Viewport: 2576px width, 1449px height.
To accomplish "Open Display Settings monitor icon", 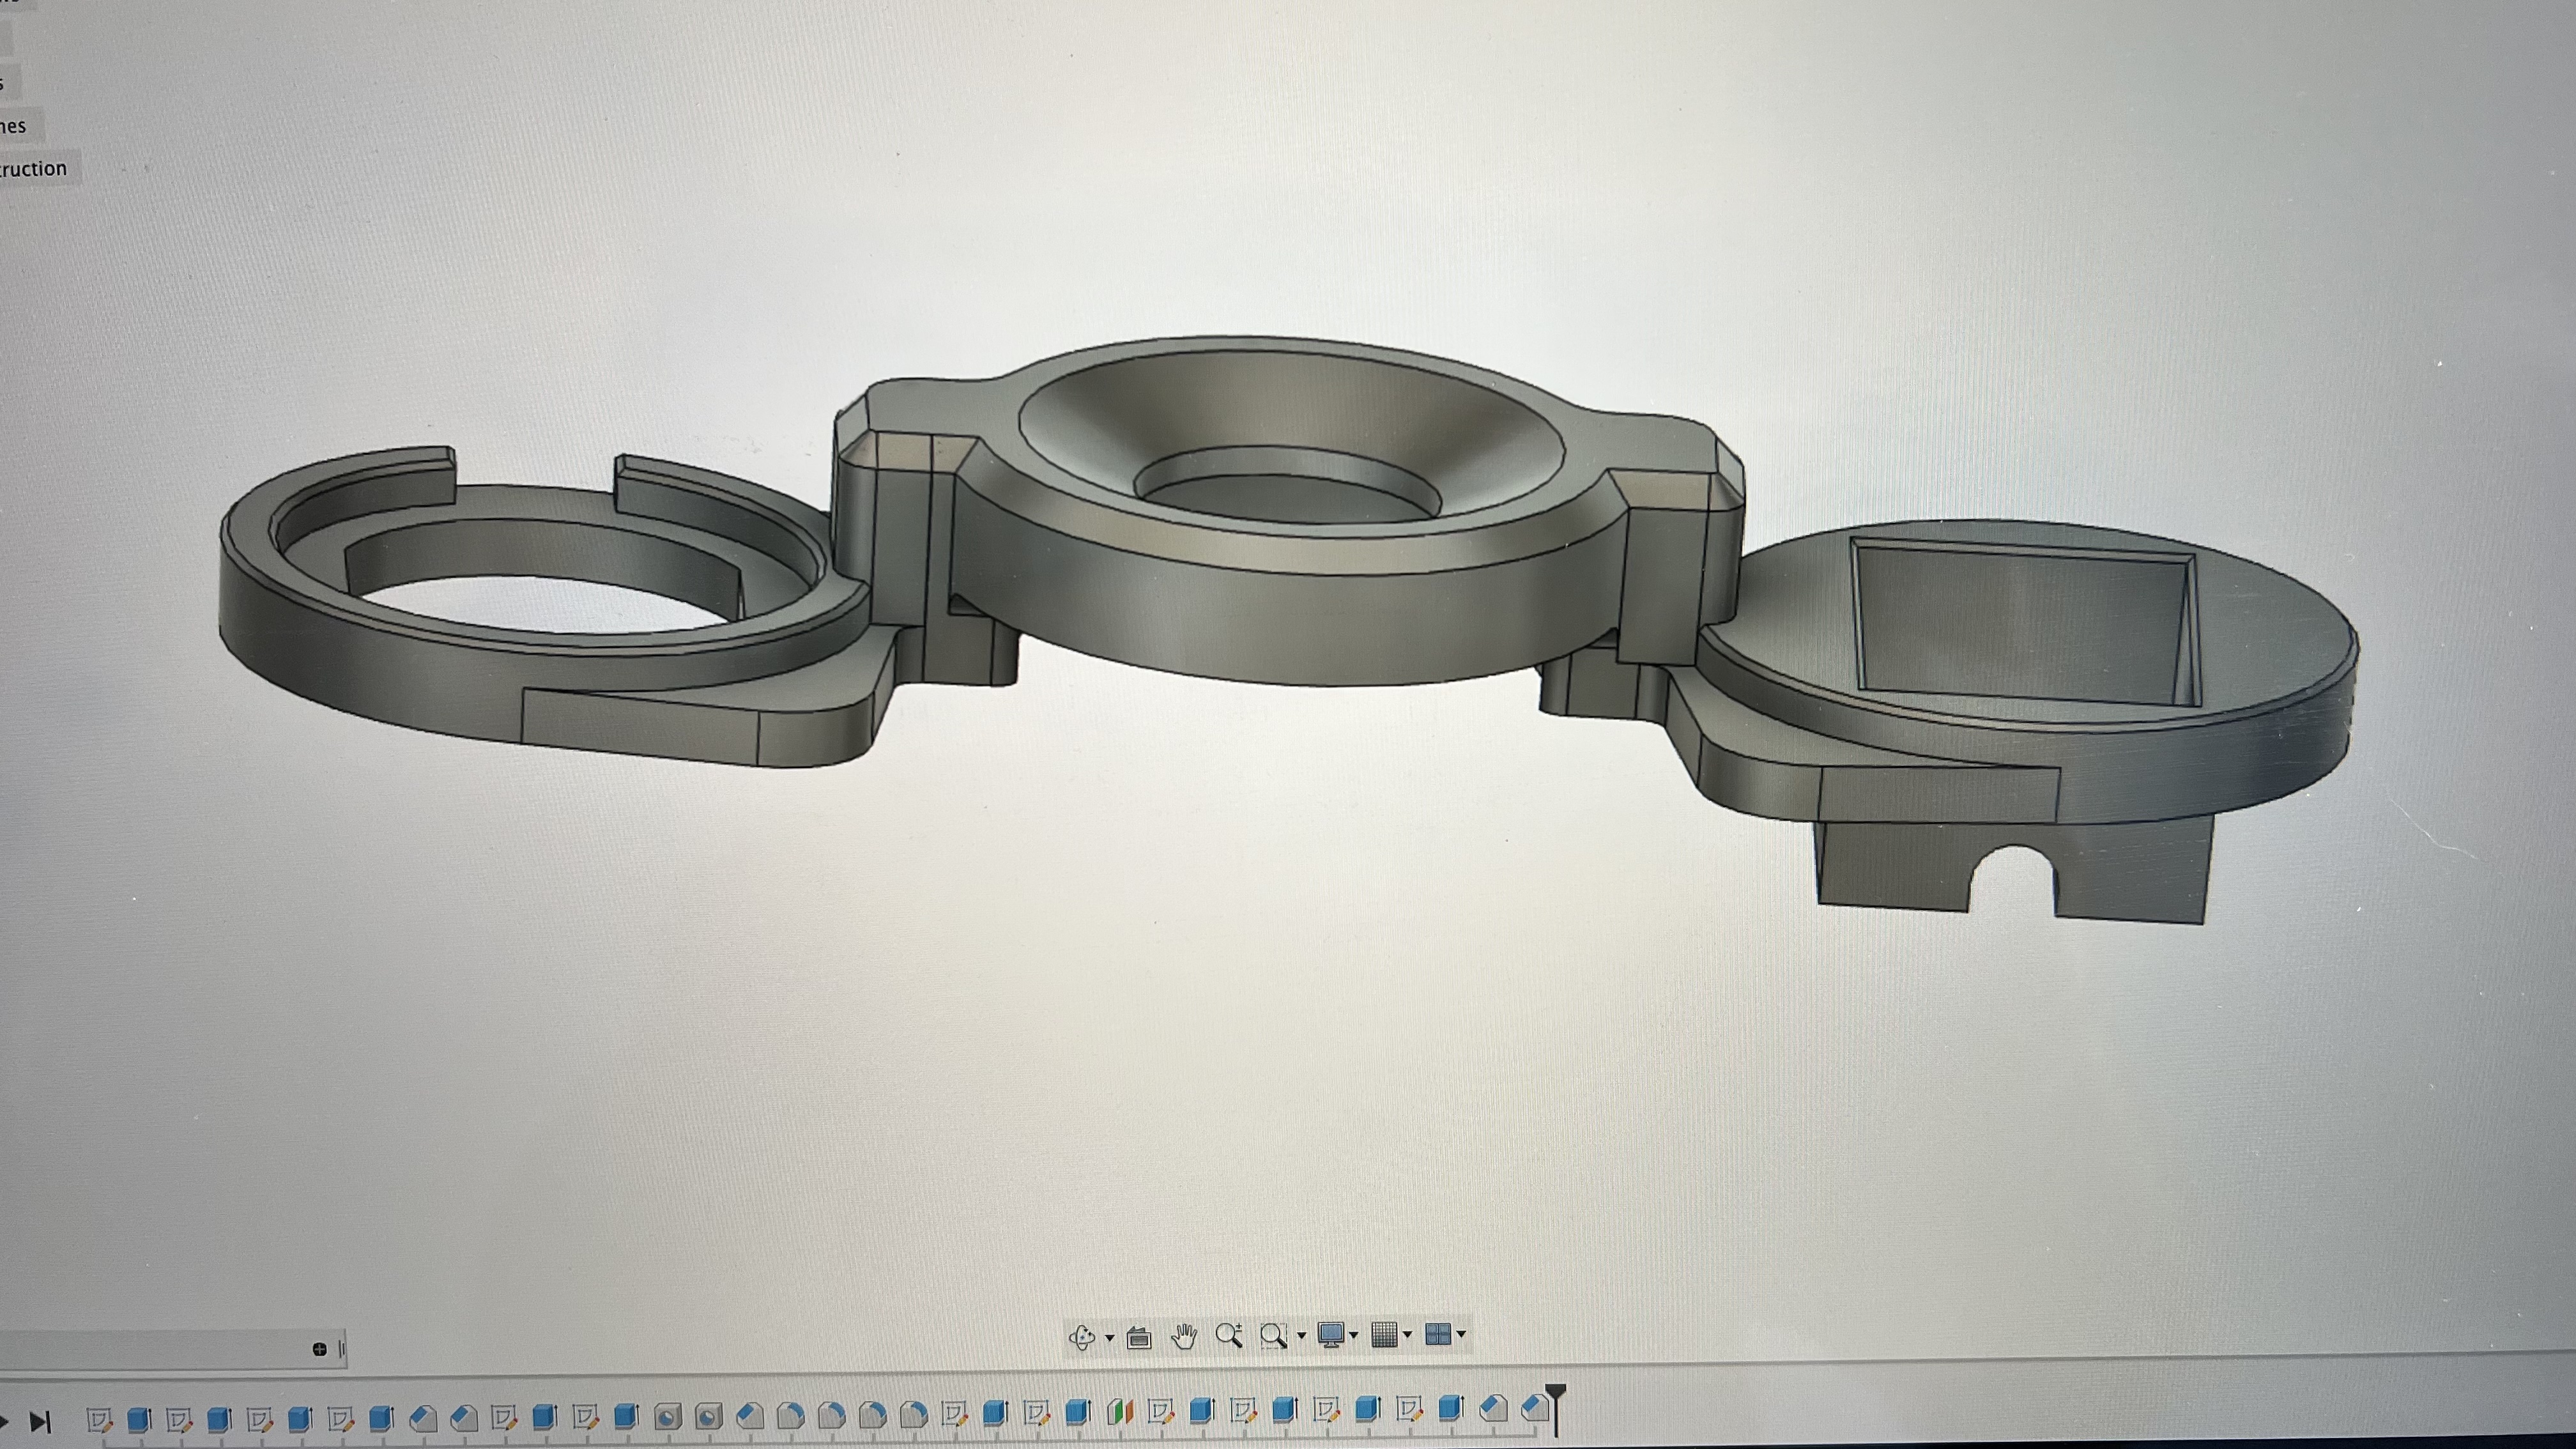I will tap(1331, 1335).
